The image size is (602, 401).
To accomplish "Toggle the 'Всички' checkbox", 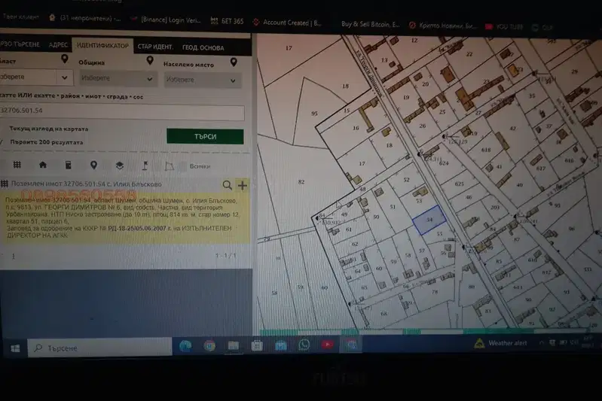I will [x=183, y=166].
